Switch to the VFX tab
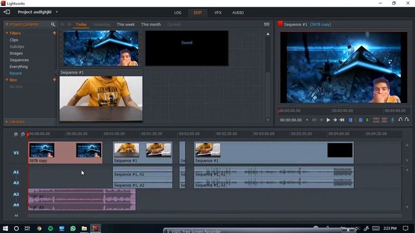Viewport: 415px width, 233px height. 218,12
